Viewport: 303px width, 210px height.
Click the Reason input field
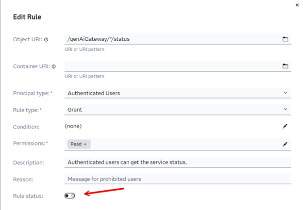178,179
